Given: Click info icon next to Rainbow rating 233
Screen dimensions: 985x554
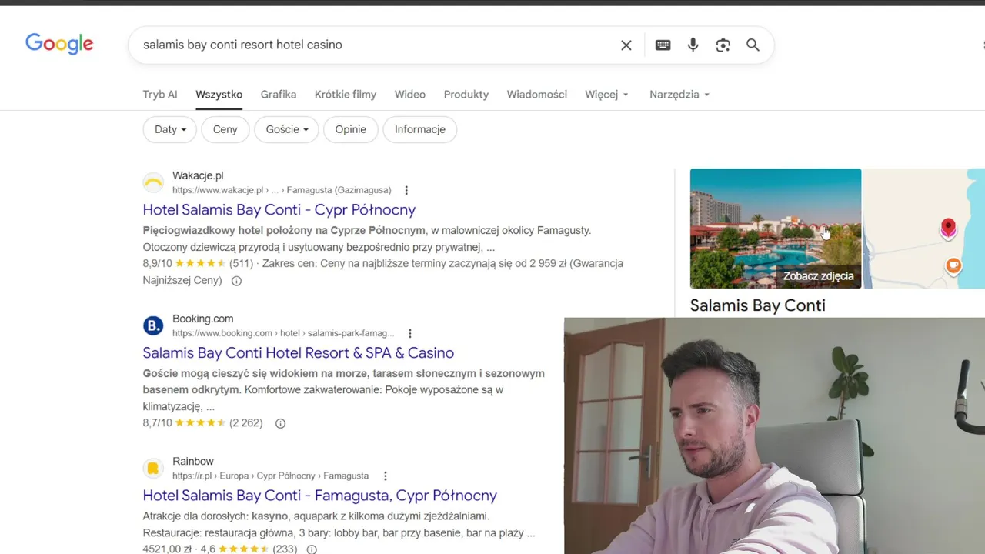Looking at the screenshot, I should [312, 549].
